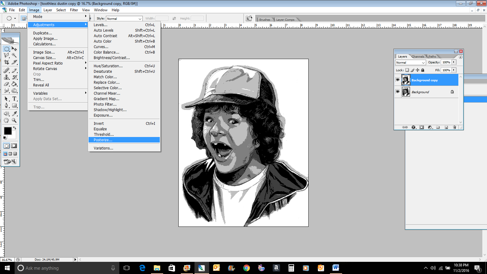The width and height of the screenshot is (487, 274).
Task: Open the Layers panel flyout menu
Action: pyautogui.click(x=461, y=57)
